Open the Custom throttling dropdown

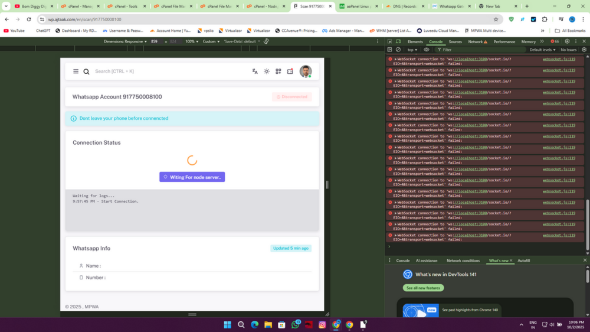tap(211, 41)
